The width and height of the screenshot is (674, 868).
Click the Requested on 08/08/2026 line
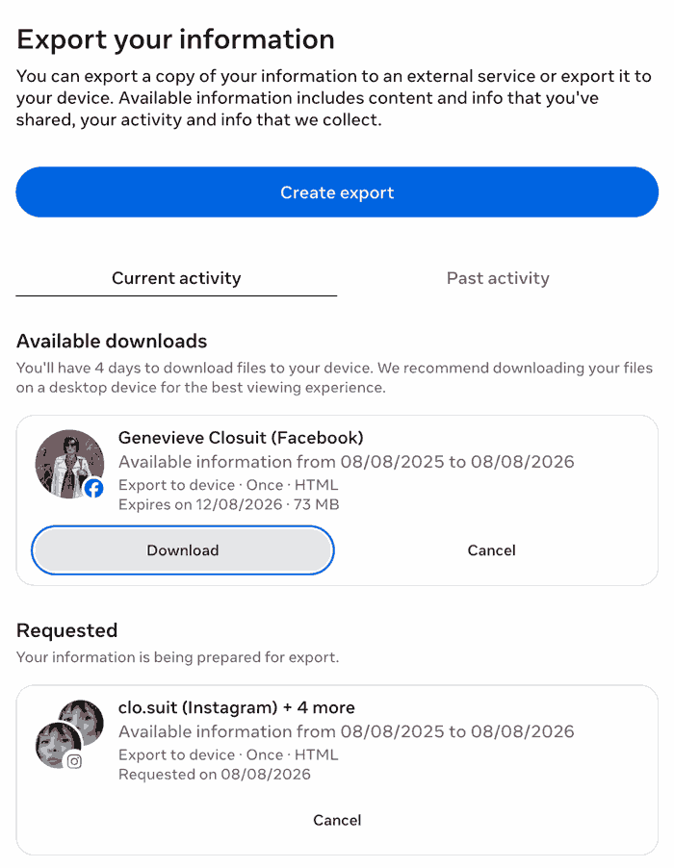pyautogui.click(x=215, y=774)
